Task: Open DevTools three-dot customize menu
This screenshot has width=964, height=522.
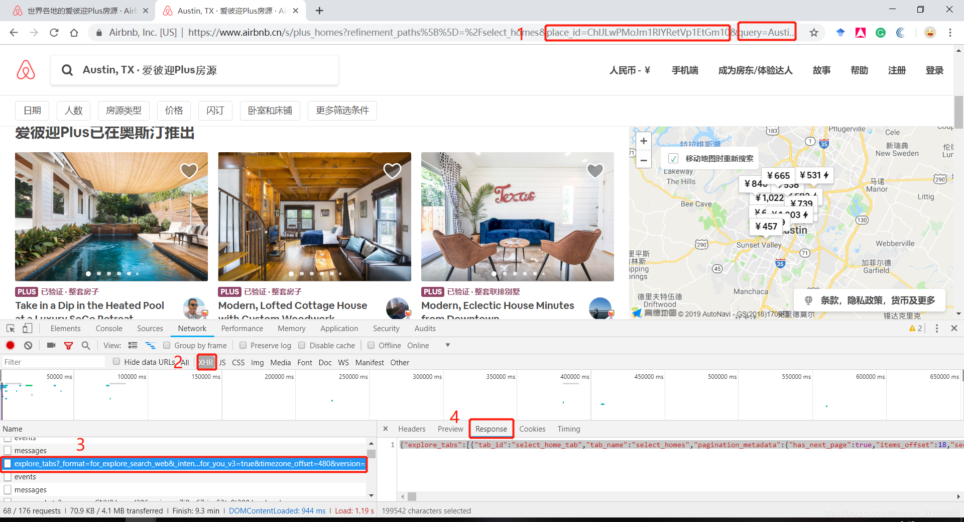Action: tap(936, 328)
